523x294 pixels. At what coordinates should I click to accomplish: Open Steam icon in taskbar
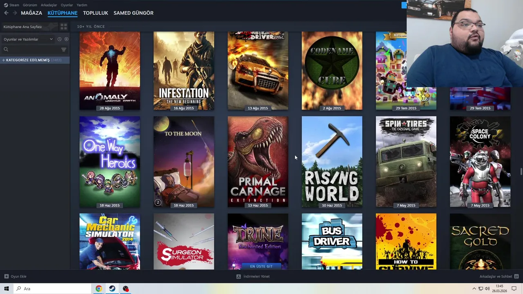tap(112, 289)
